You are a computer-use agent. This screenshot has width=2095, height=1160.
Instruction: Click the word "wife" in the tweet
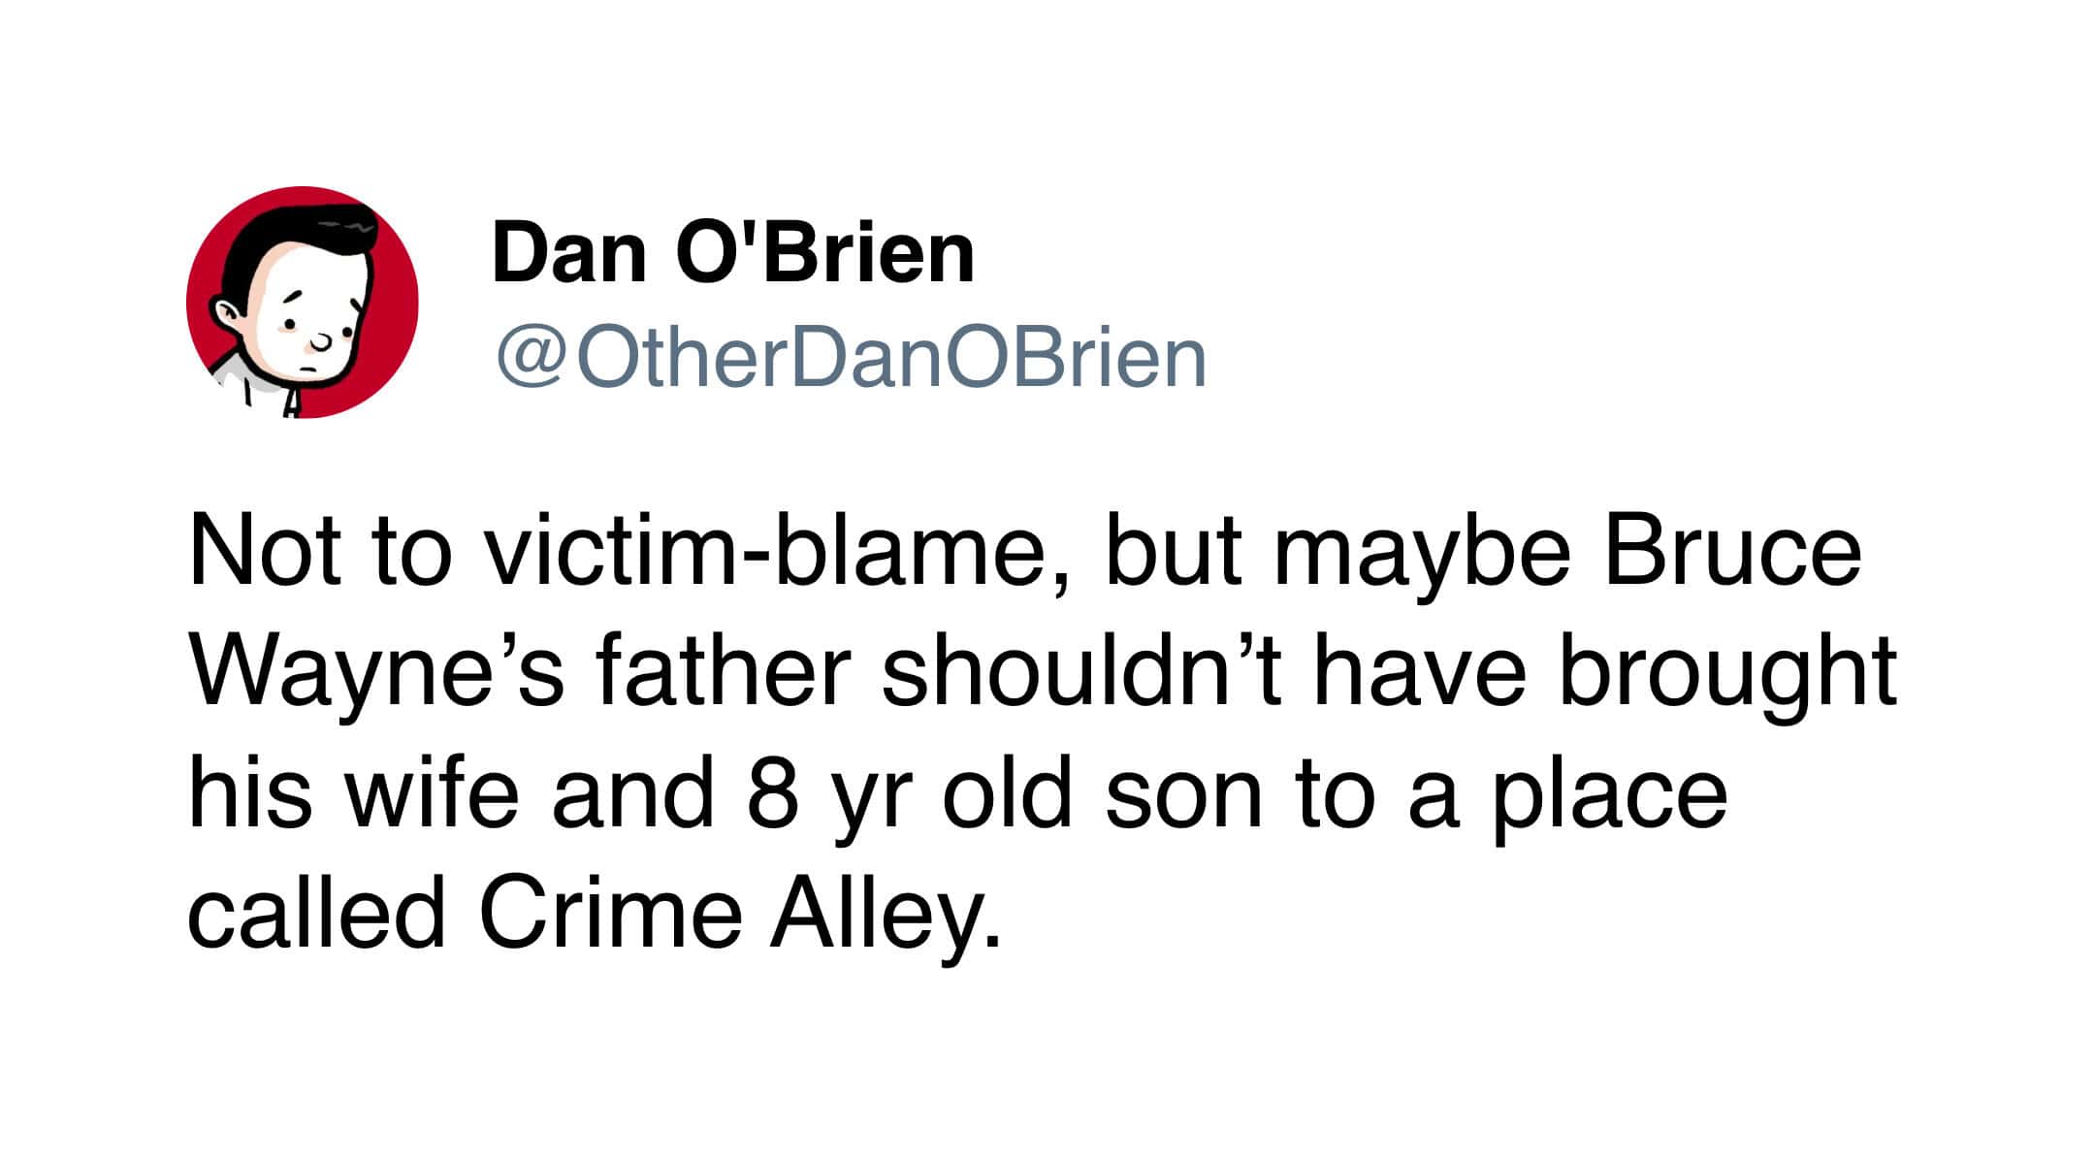[434, 793]
